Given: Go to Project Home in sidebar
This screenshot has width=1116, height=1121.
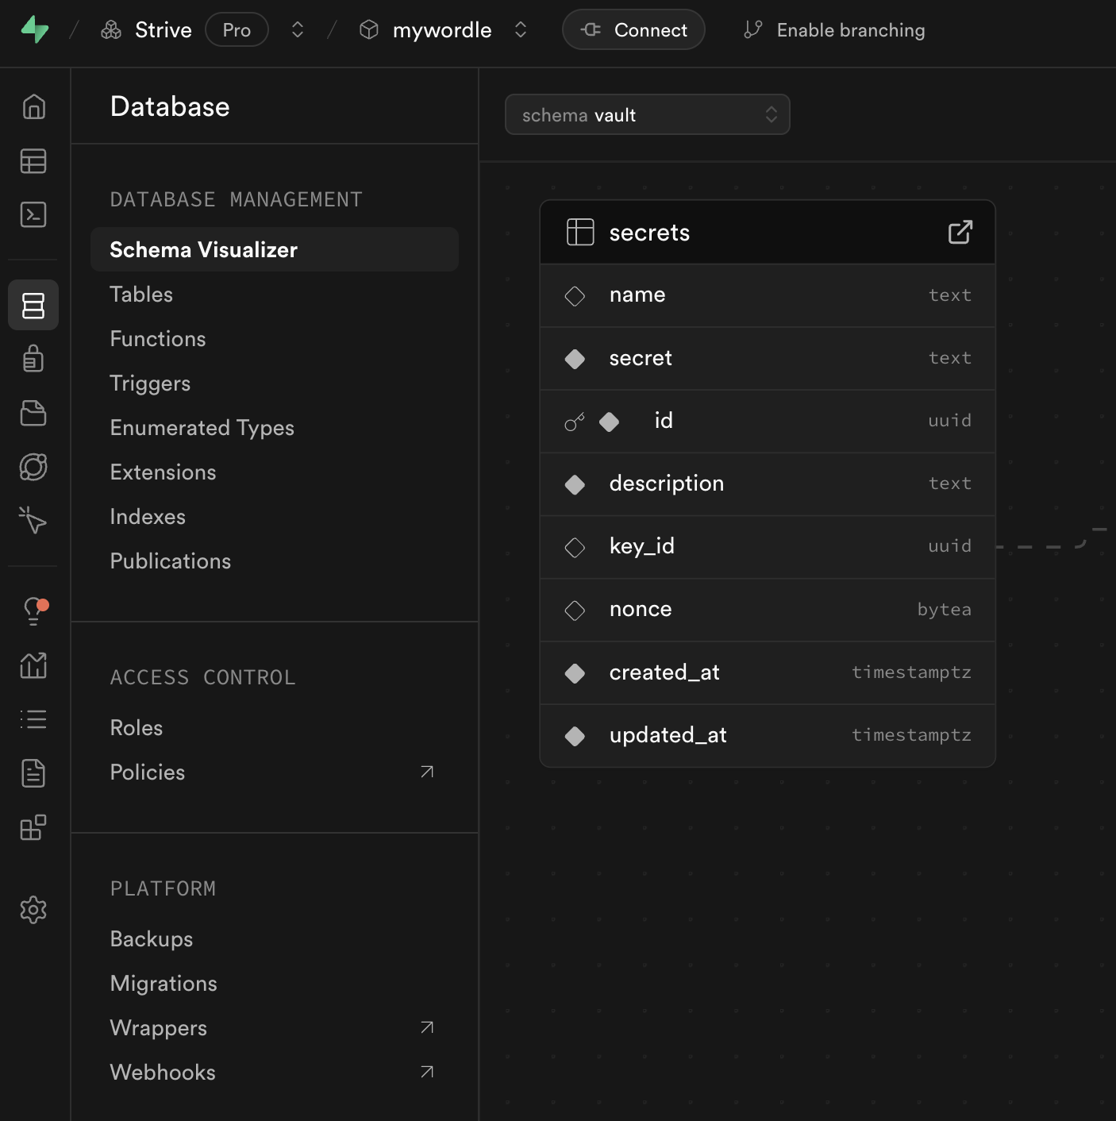Looking at the screenshot, I should click(33, 106).
